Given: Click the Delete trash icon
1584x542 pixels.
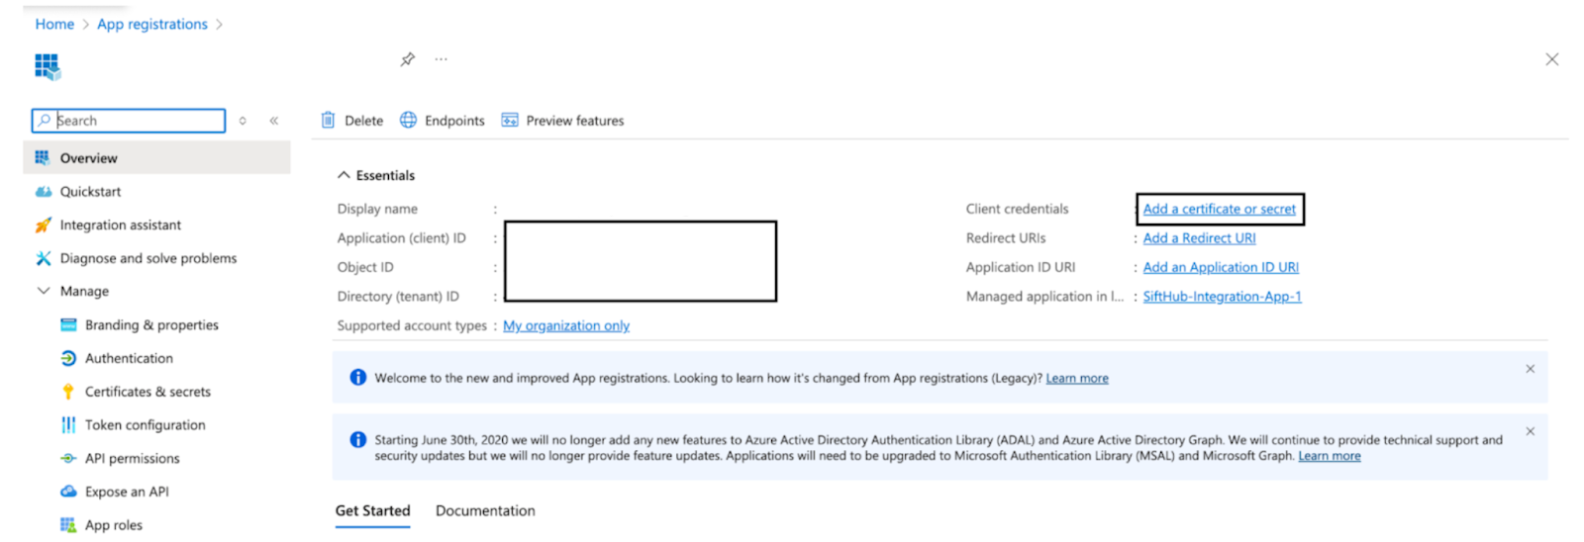Looking at the screenshot, I should [329, 121].
